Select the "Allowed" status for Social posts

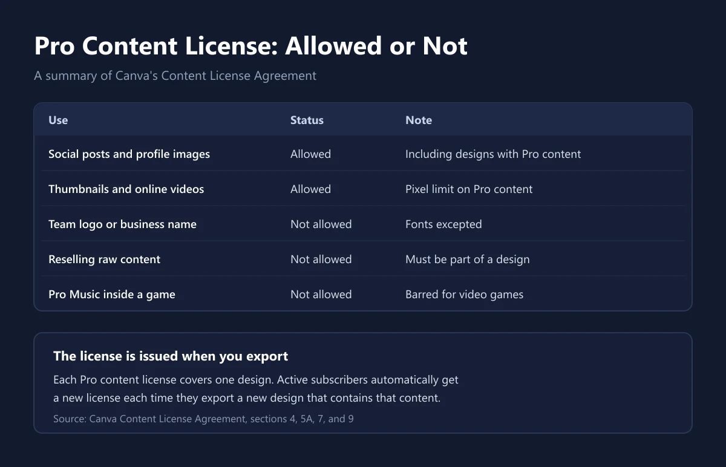pyautogui.click(x=310, y=154)
